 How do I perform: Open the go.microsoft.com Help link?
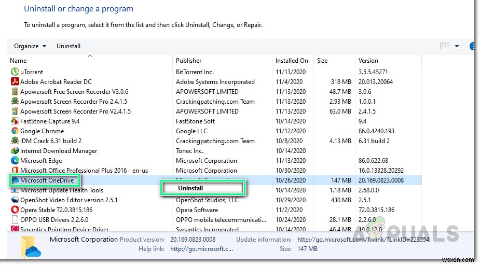[x=201, y=249]
